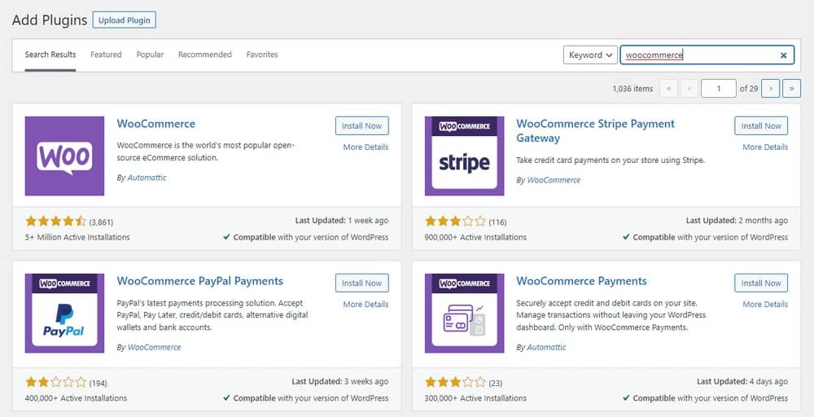The height and width of the screenshot is (417, 814).
Task: Open WooCommerce author link under PayPal Payments
Action: pyautogui.click(x=154, y=348)
